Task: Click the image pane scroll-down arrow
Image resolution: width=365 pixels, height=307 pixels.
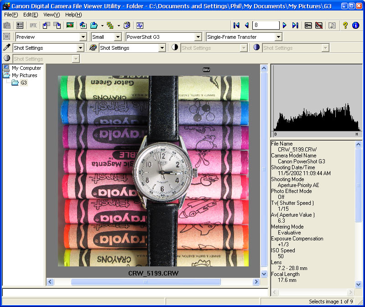Action: point(264,274)
